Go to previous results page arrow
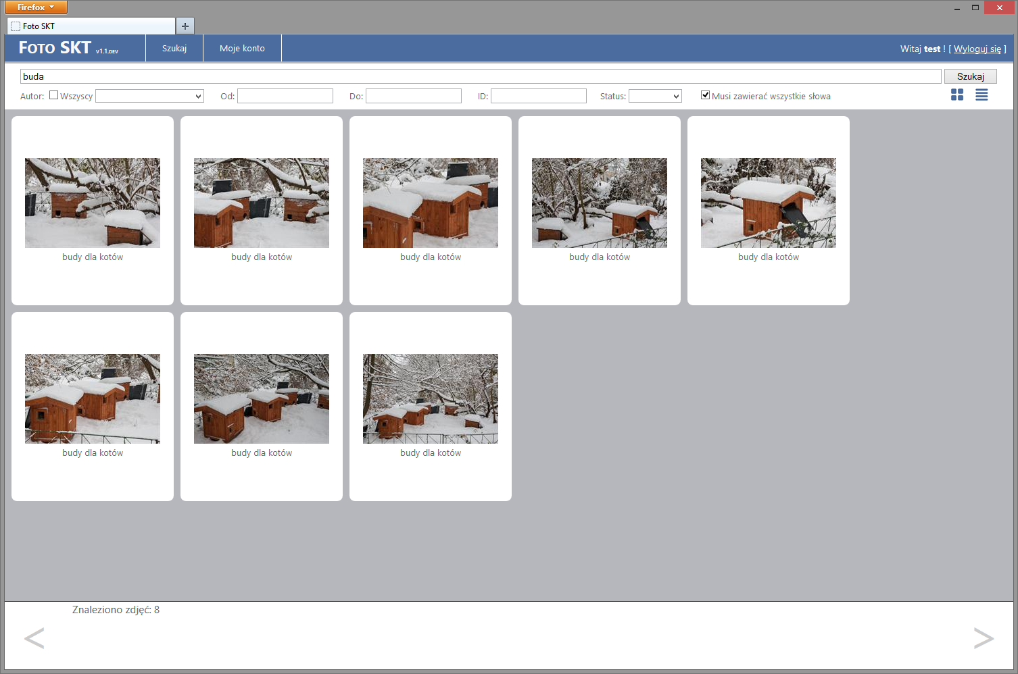The image size is (1018, 674). (34, 638)
